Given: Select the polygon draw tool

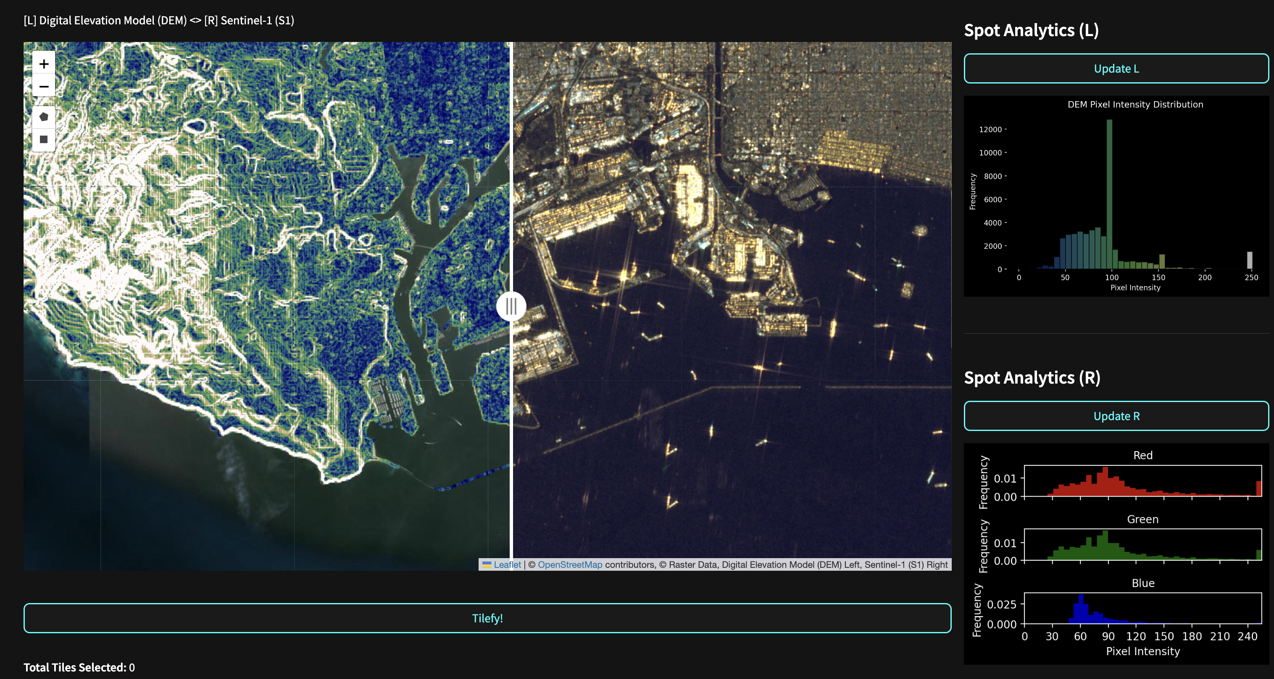Looking at the screenshot, I should tap(44, 117).
